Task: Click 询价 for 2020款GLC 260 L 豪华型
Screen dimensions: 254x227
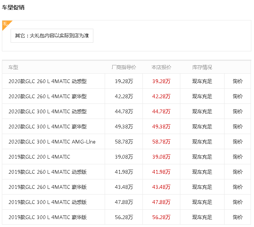Action: 238,96
